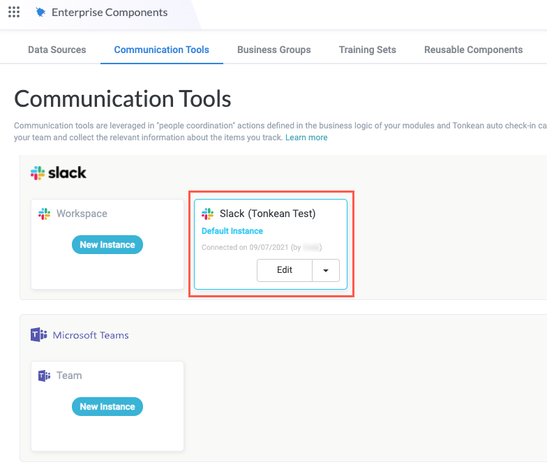Create New Instance for Microsoft Teams
This screenshot has width=547, height=476.
[x=107, y=406]
